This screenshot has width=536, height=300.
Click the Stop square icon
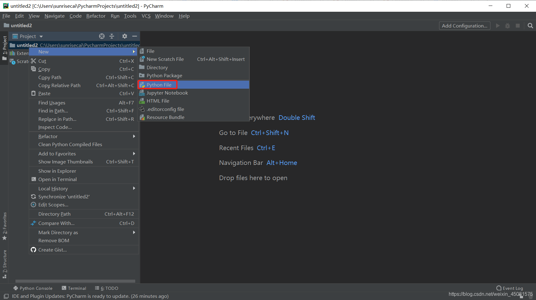pos(517,26)
